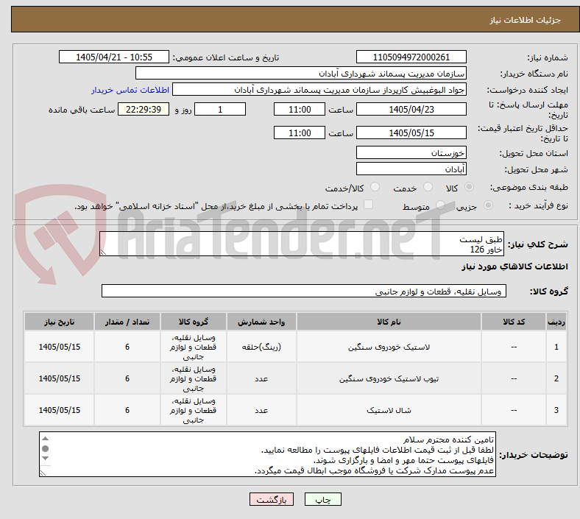Image resolution: width=580 pixels, height=519 pixels.
Task: Click the گروه کالا table column header
Action: point(194,322)
